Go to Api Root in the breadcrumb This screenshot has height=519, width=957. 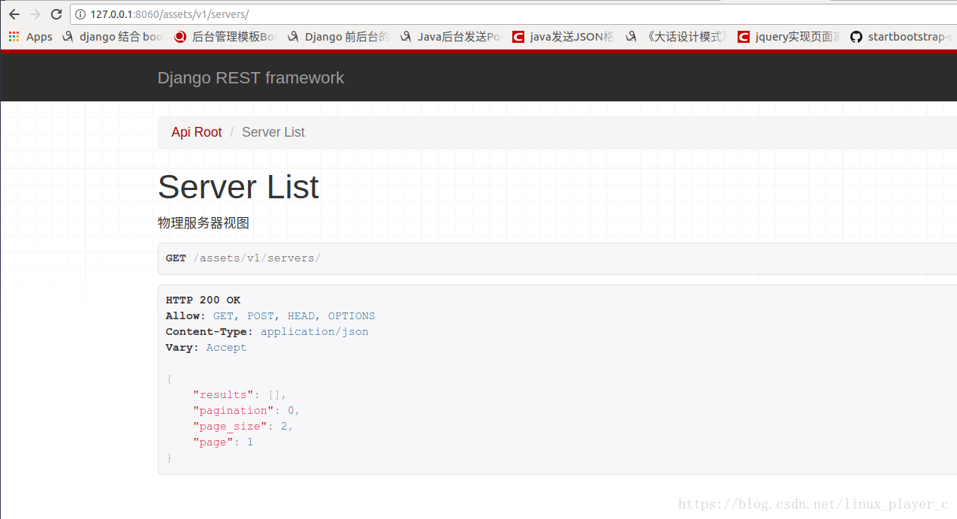(x=197, y=132)
